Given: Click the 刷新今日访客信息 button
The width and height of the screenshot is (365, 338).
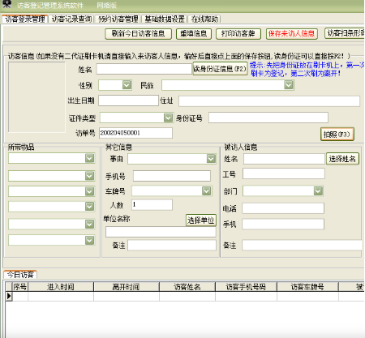Looking at the screenshot, I should 138,34.
